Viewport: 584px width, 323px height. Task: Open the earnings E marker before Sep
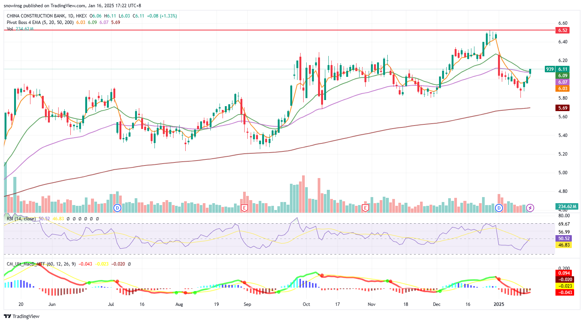tap(244, 208)
